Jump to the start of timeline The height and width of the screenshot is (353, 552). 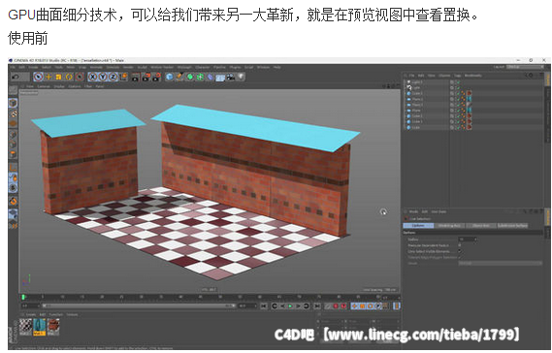tap(264, 306)
